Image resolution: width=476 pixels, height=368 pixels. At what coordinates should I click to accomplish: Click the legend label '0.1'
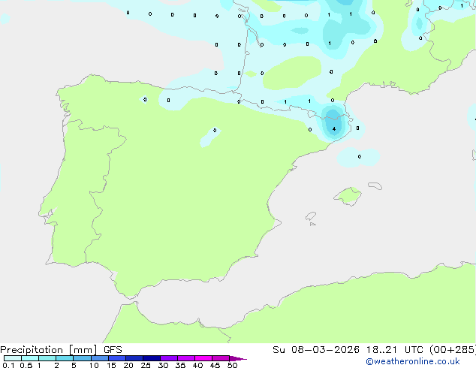[x=8, y=365]
